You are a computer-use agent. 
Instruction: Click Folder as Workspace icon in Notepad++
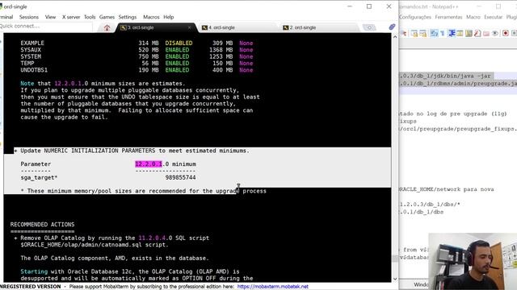pos(486,33)
